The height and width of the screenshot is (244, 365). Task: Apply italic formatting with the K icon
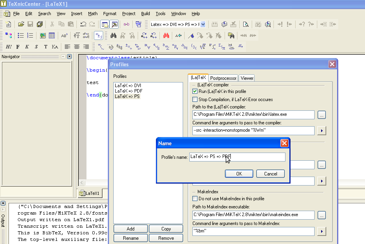tap(26, 47)
